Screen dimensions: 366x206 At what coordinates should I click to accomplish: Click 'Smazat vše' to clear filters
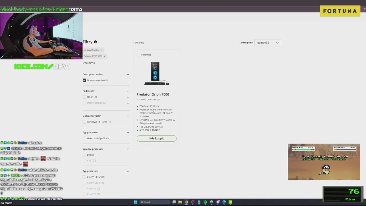pyautogui.click(x=89, y=63)
